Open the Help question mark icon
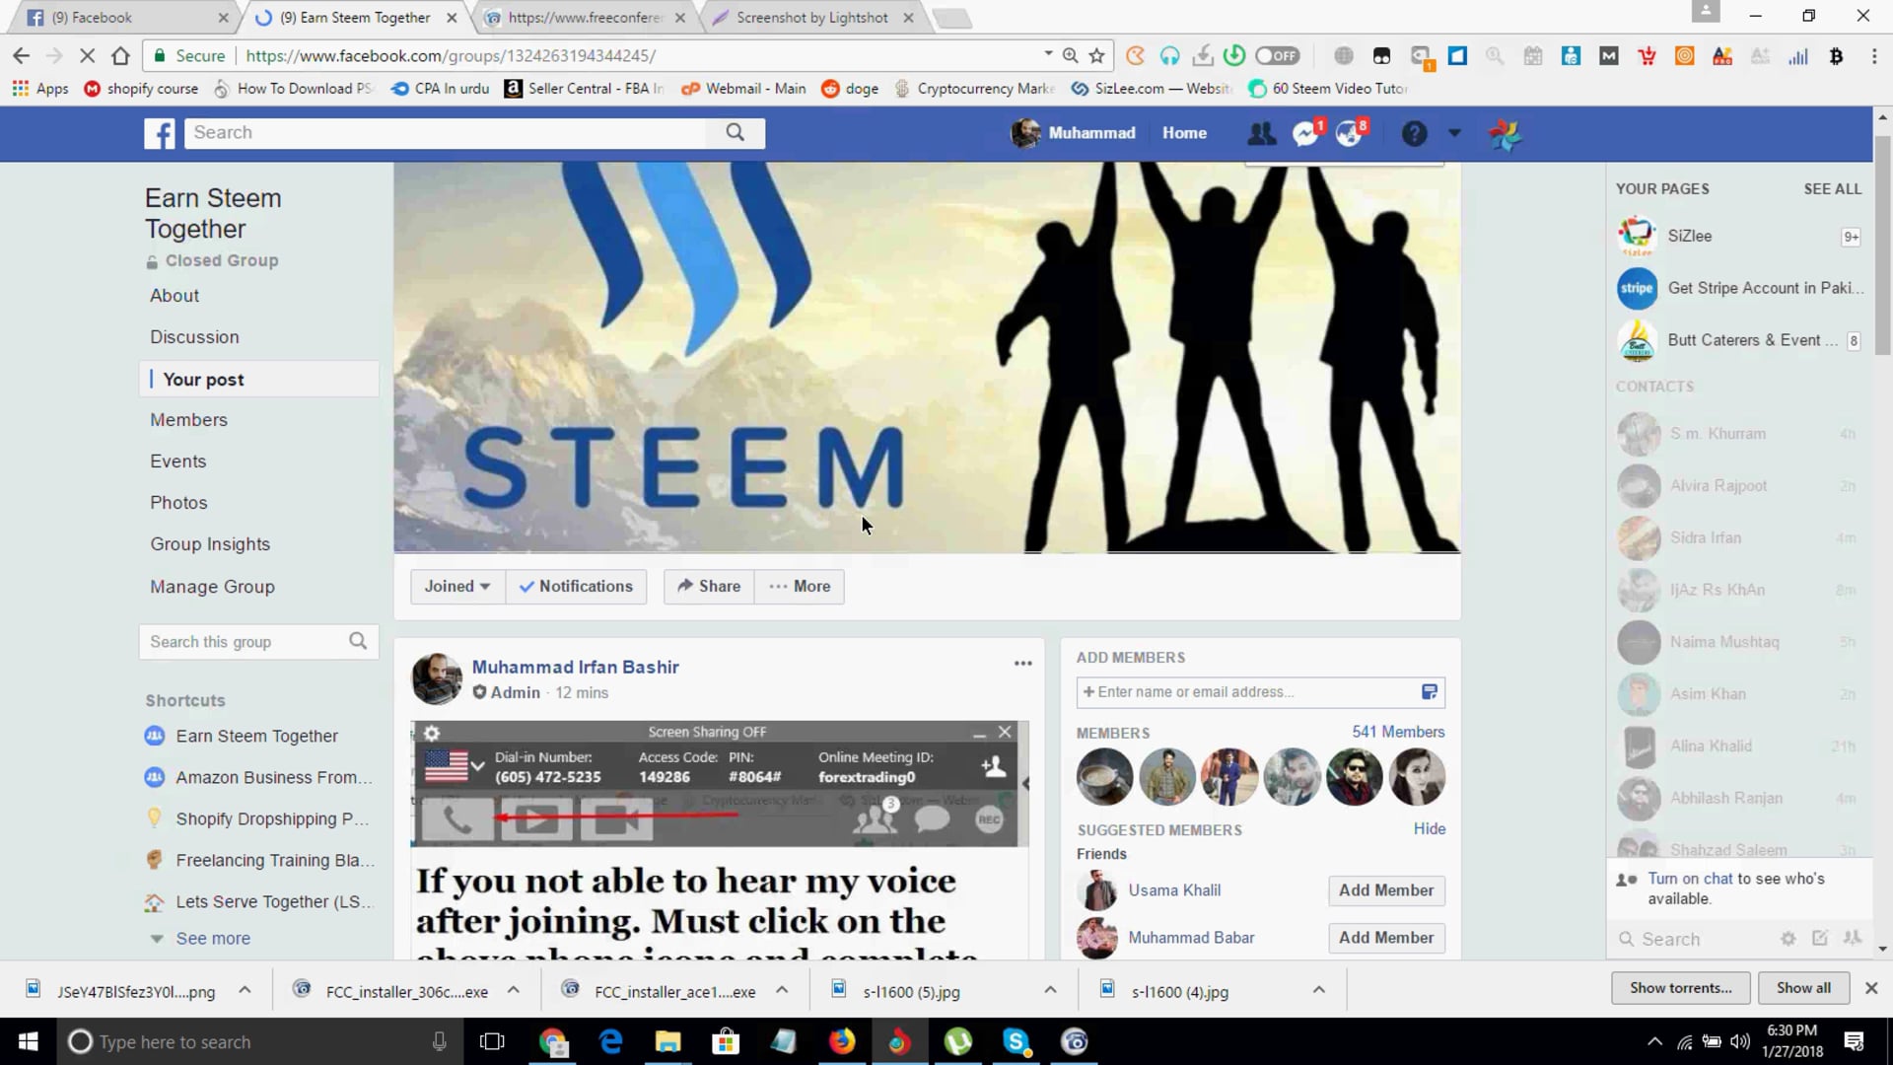Image resolution: width=1893 pixels, height=1065 pixels. [x=1415, y=133]
